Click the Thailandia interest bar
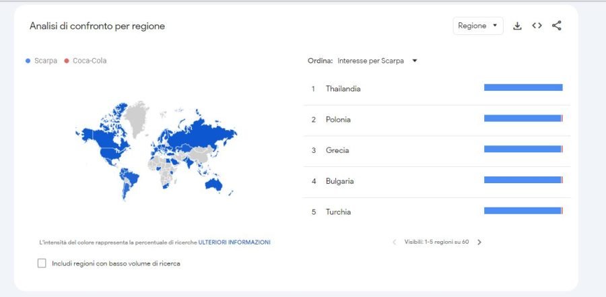The height and width of the screenshot is (297, 606). pyautogui.click(x=523, y=88)
